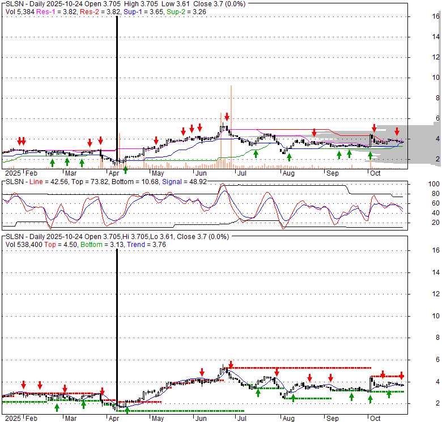The height and width of the screenshot is (422, 442).
Task: Click the long green dashed support line from April to July
Action: point(180,411)
